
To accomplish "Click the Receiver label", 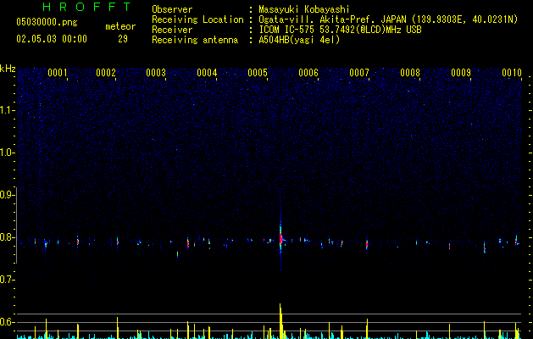I will click(x=172, y=30).
